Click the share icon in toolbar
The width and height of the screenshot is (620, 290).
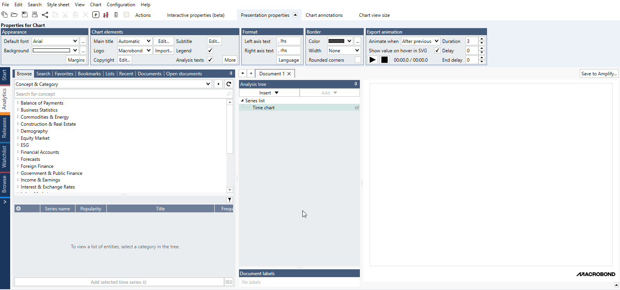45,15
